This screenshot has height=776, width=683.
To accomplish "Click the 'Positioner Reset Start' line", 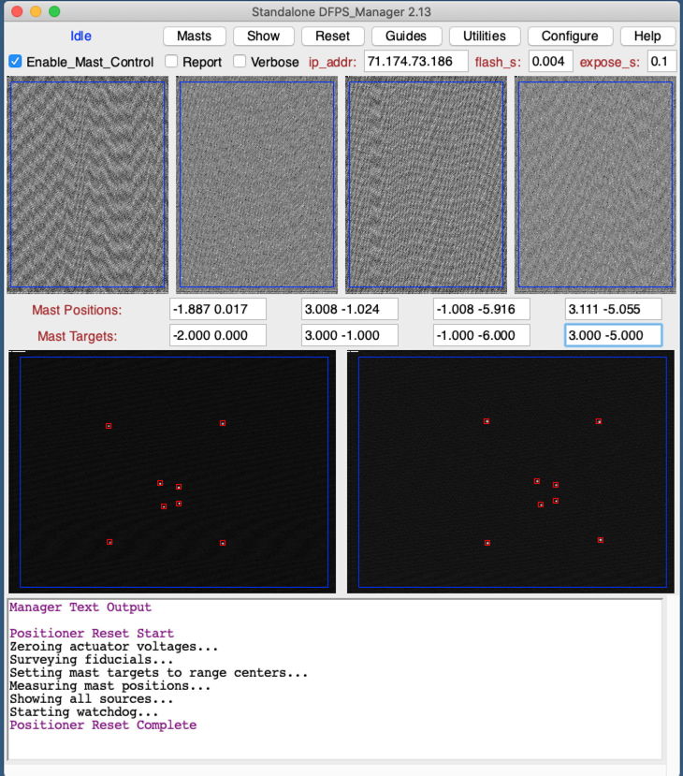I will [x=92, y=634].
